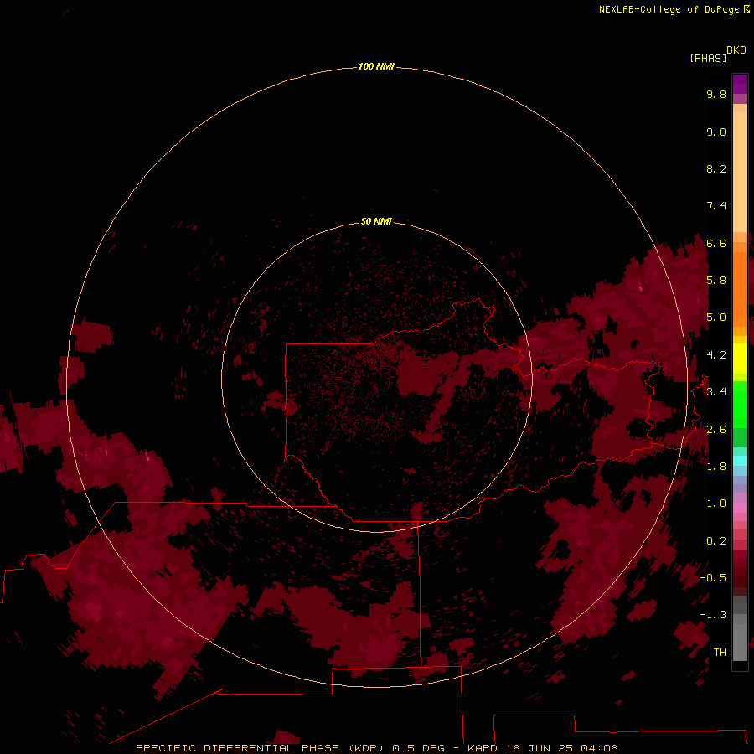The height and width of the screenshot is (754, 754).
Task: Click the 50 NMI range ring label
Action: tap(376, 221)
